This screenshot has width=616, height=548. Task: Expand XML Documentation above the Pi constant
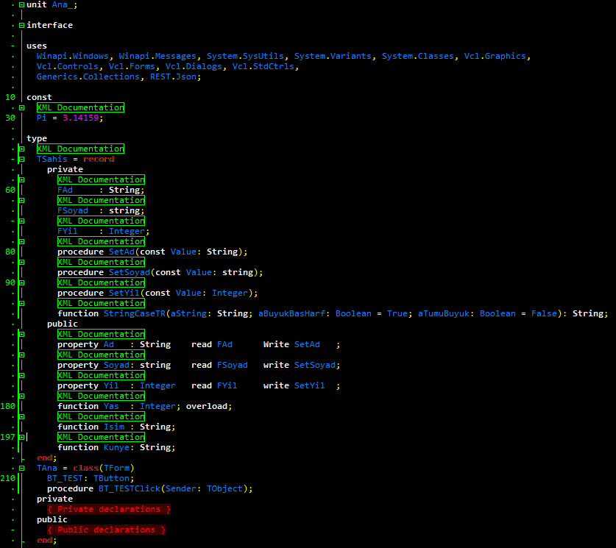coord(22,107)
